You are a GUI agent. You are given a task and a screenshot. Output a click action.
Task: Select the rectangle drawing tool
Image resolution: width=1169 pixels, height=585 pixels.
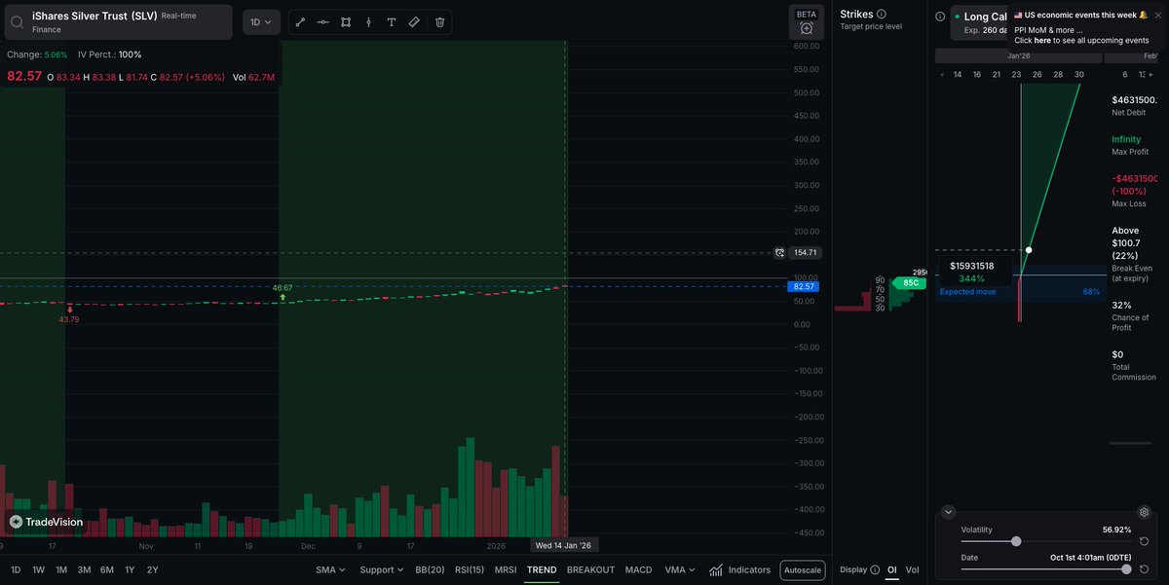[346, 21]
